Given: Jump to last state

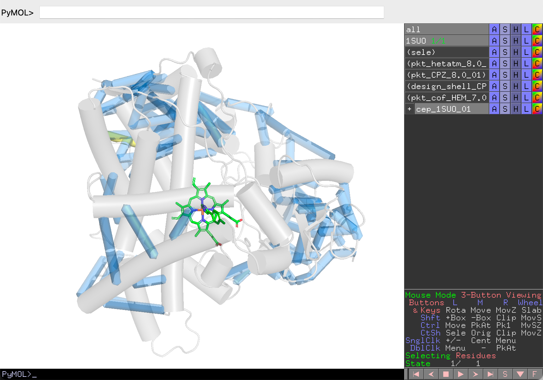Looking at the screenshot, I should tap(490, 374).
